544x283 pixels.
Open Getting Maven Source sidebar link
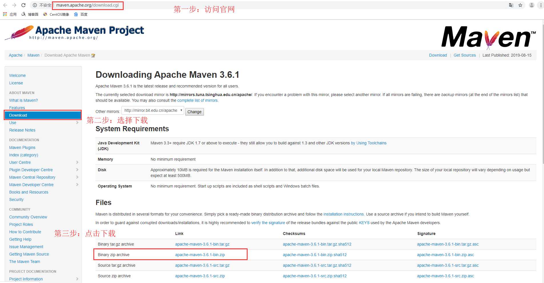tap(29, 254)
